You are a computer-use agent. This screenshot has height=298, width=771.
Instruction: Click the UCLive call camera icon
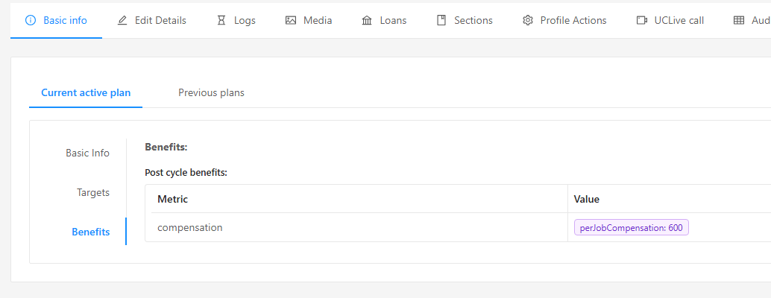point(641,20)
